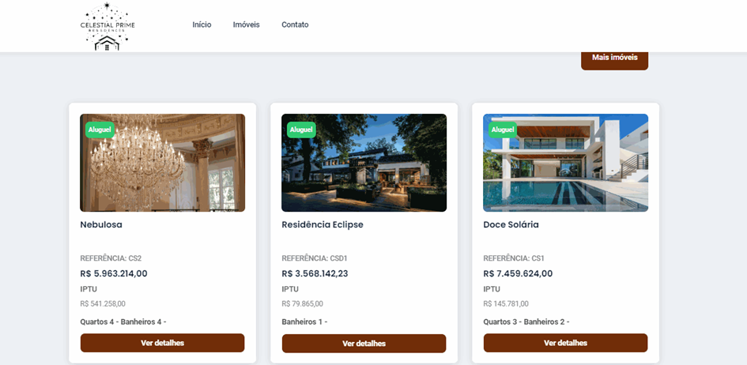View details for the Nebulosa property
The image size is (747, 365).
(163, 343)
